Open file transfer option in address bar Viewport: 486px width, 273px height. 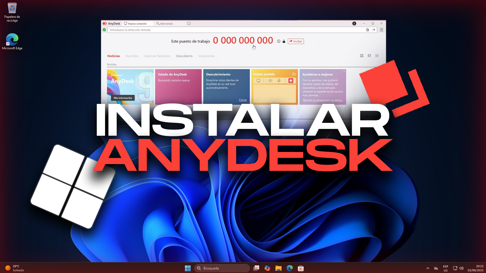click(x=368, y=30)
